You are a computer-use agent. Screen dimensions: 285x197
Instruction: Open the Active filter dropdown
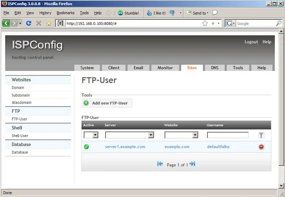point(91,135)
